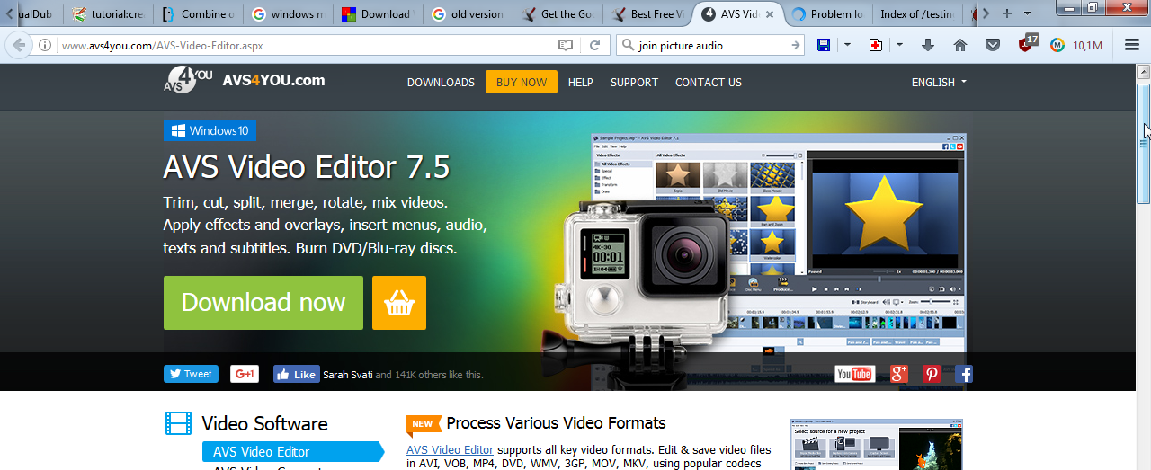
Task: Open a new tab with plus button
Action: click(1007, 13)
